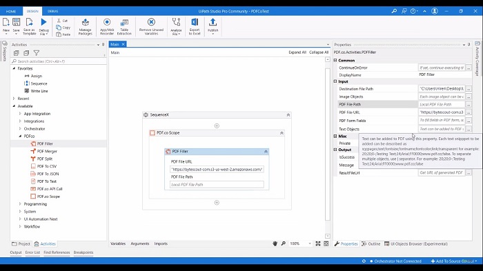The height and width of the screenshot is (271, 483).
Task: Click the Copy command
Action: click(x=63, y=28)
